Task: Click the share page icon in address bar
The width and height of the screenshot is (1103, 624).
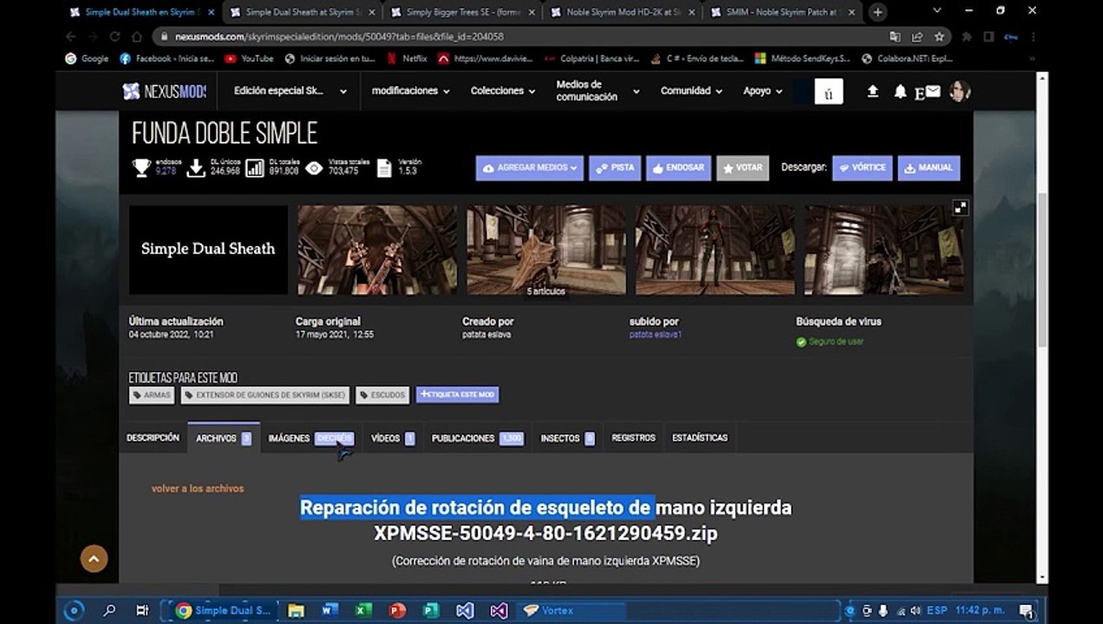Action: (917, 36)
